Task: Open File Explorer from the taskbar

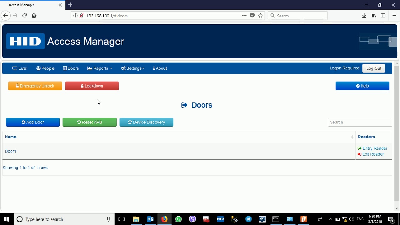Action: [136, 219]
